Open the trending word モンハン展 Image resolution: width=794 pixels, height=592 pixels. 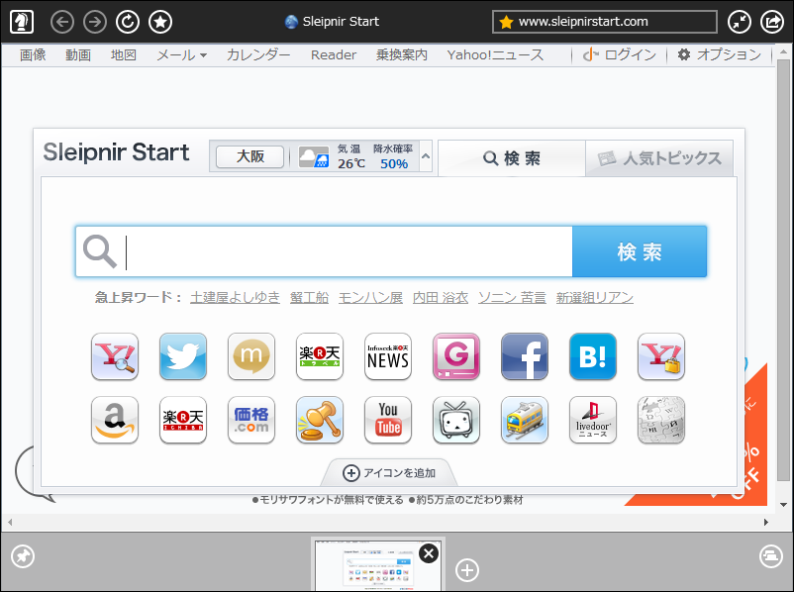point(370,297)
